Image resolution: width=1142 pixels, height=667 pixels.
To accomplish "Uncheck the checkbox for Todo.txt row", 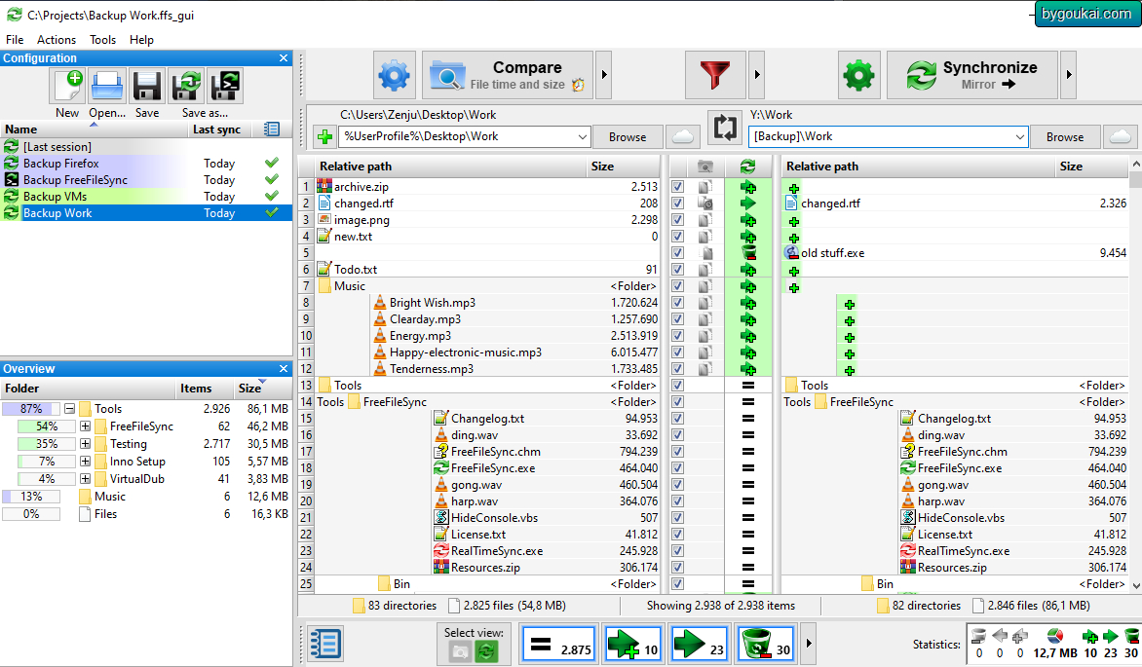I will 678,270.
